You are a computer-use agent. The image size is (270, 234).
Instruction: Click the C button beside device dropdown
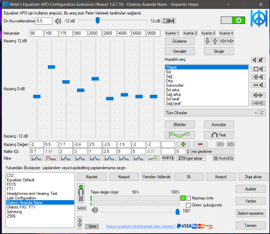[x=262, y=113]
